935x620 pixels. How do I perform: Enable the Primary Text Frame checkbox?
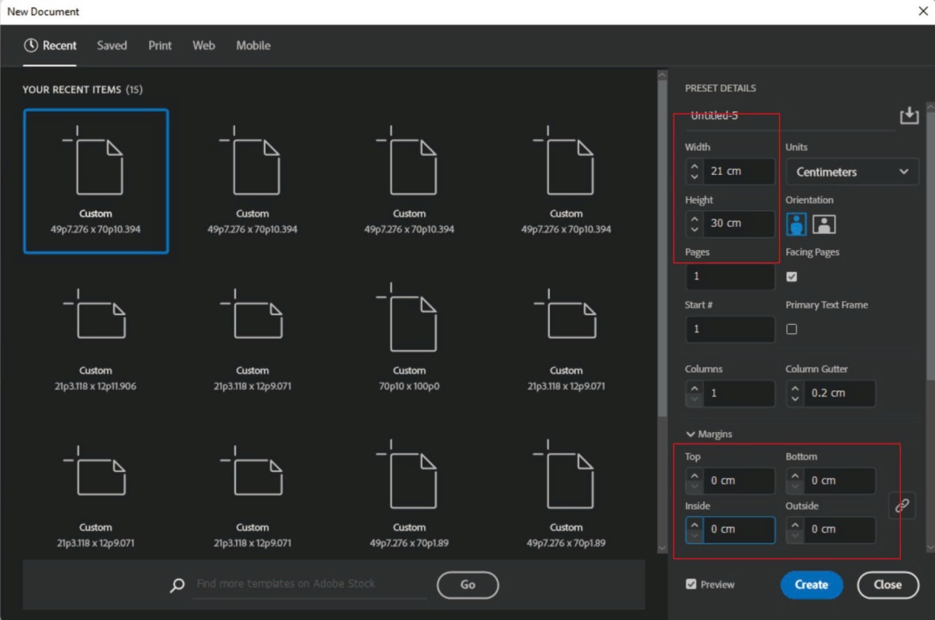click(x=792, y=330)
